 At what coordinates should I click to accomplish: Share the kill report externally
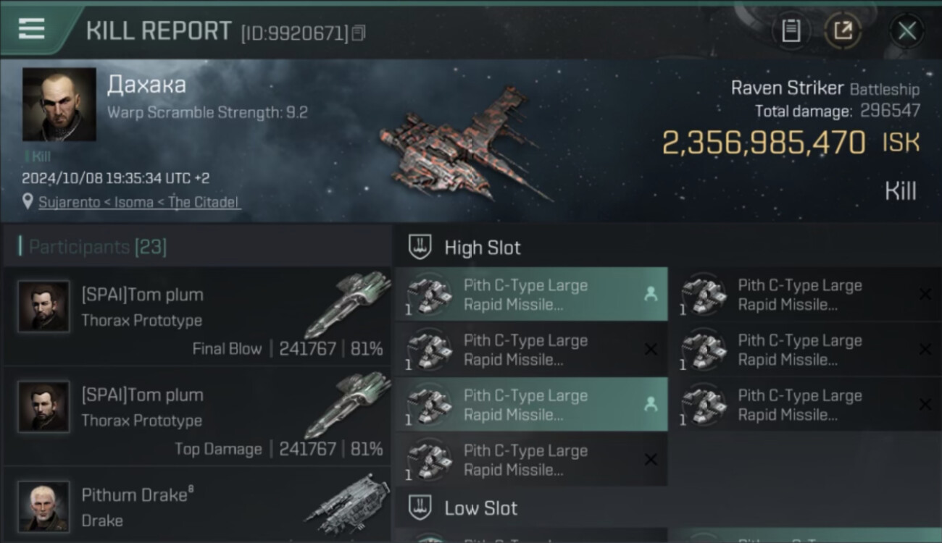(843, 30)
